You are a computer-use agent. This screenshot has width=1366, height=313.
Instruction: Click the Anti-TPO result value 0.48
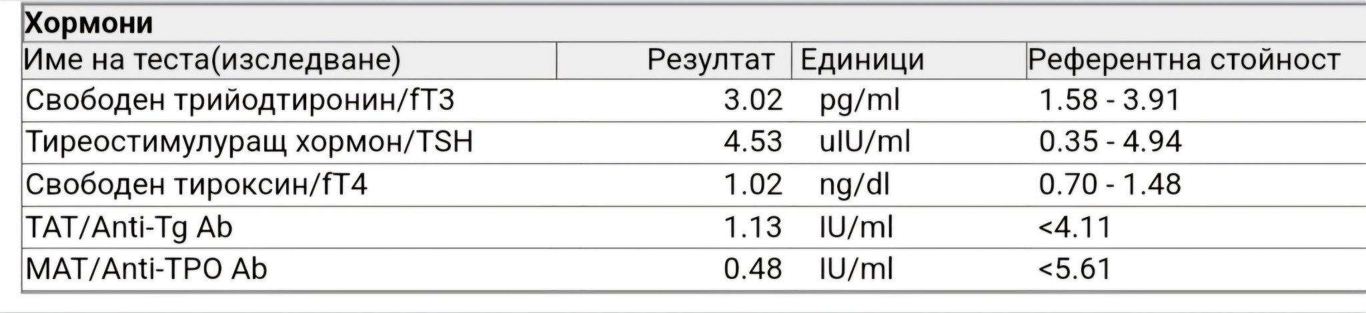tap(752, 269)
